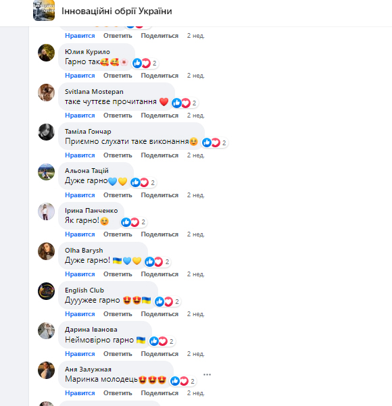Click the page logo for Інноваційні обрії України

pos(44,10)
